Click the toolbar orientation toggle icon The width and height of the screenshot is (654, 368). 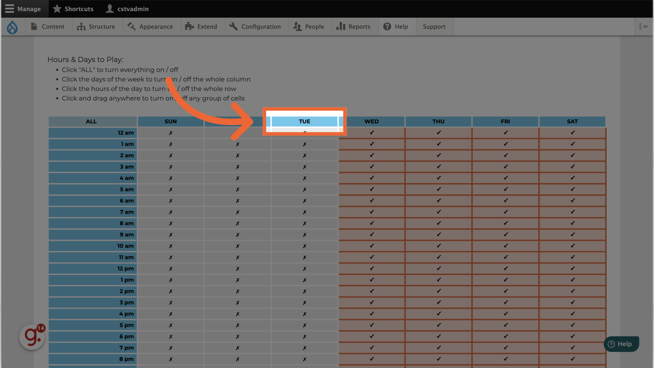tap(643, 27)
